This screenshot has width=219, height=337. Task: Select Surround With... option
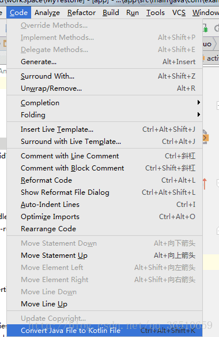(104, 76)
